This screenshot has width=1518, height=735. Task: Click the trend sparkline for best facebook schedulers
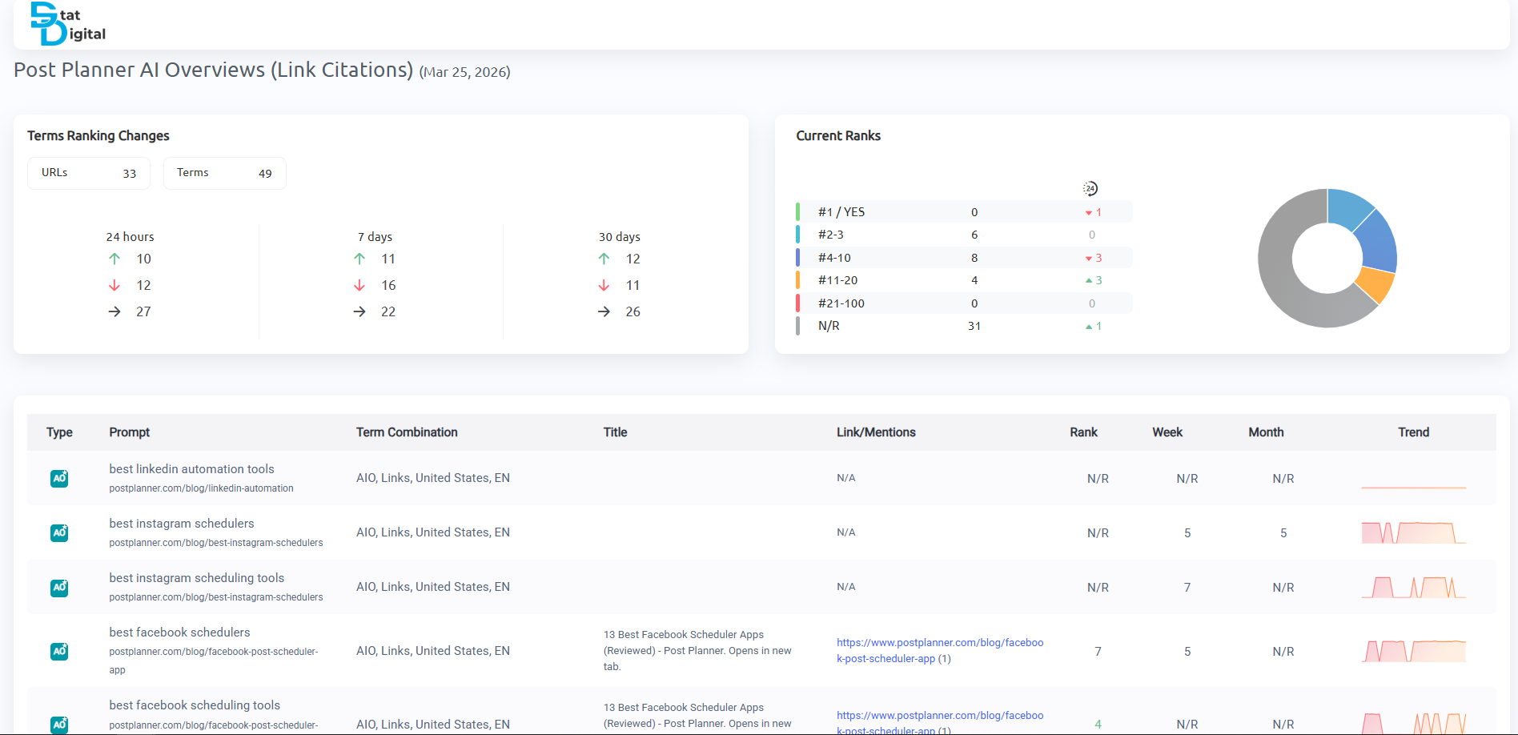1414,651
